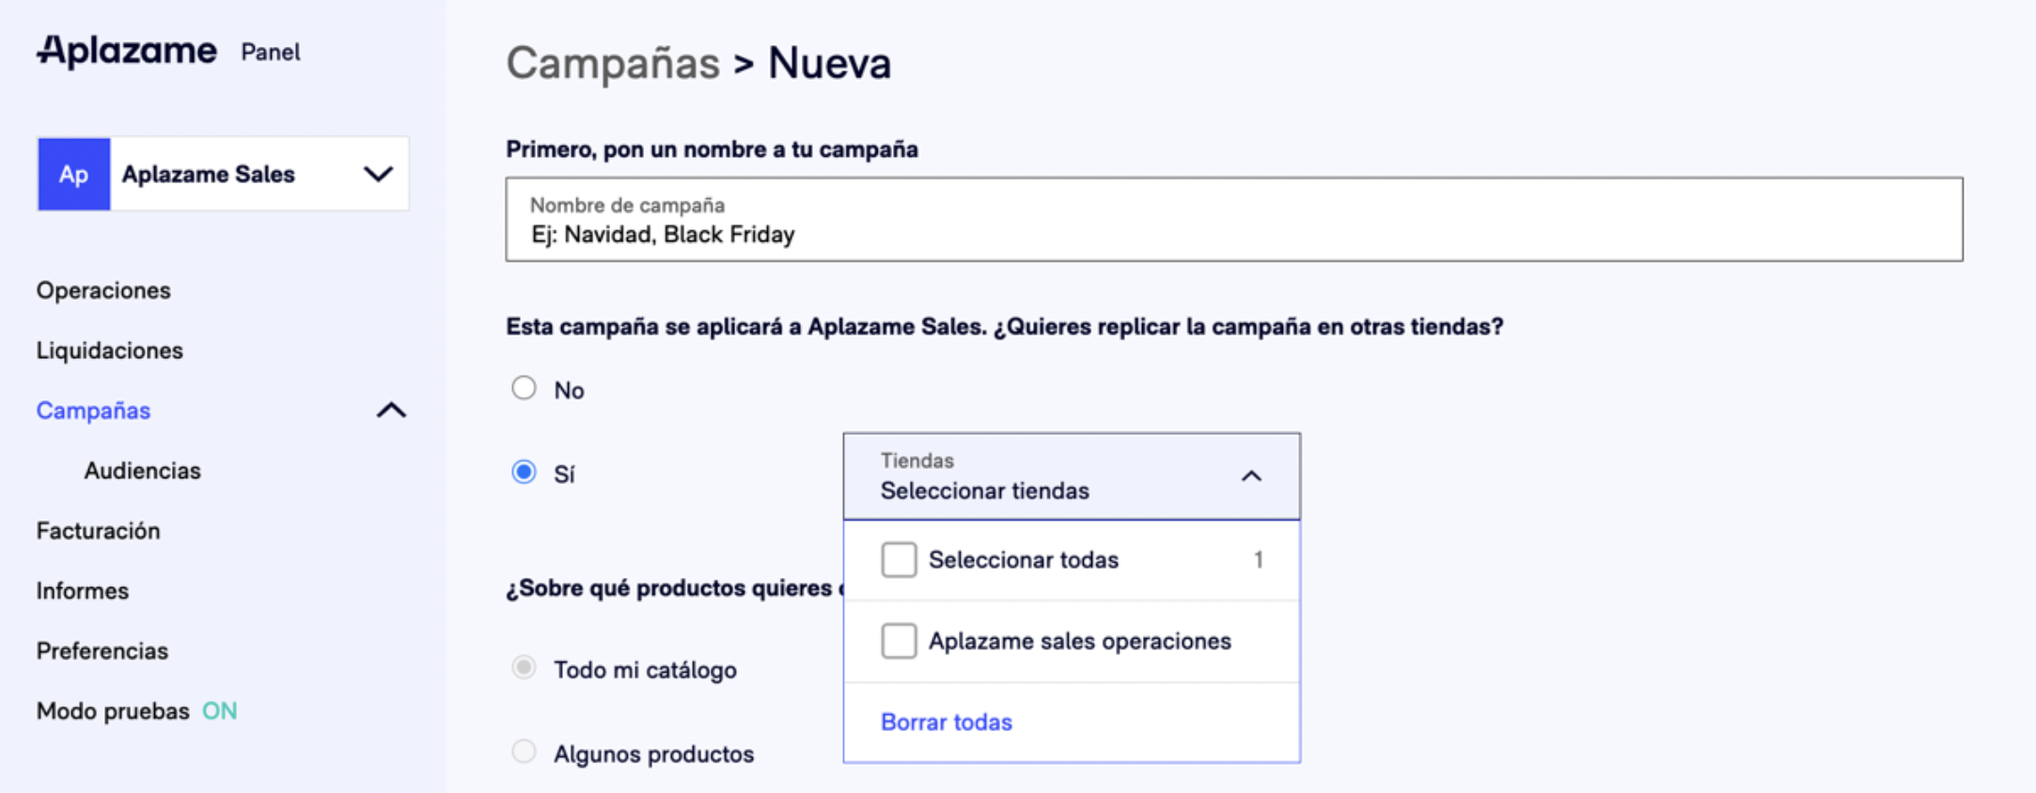Click the Aplazame logo

coord(127,51)
